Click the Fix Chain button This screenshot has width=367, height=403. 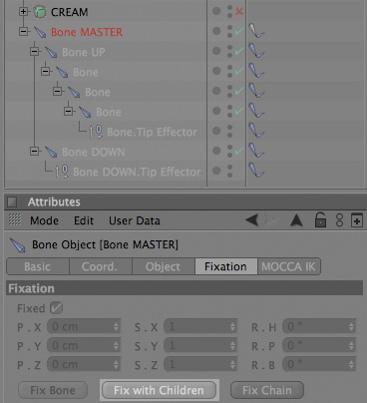(x=267, y=390)
